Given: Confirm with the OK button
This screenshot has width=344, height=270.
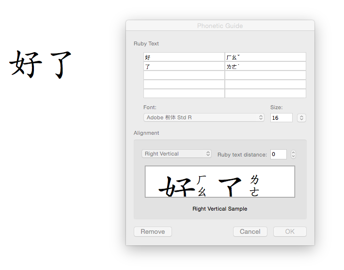Looking at the screenshot, I should [x=290, y=231].
